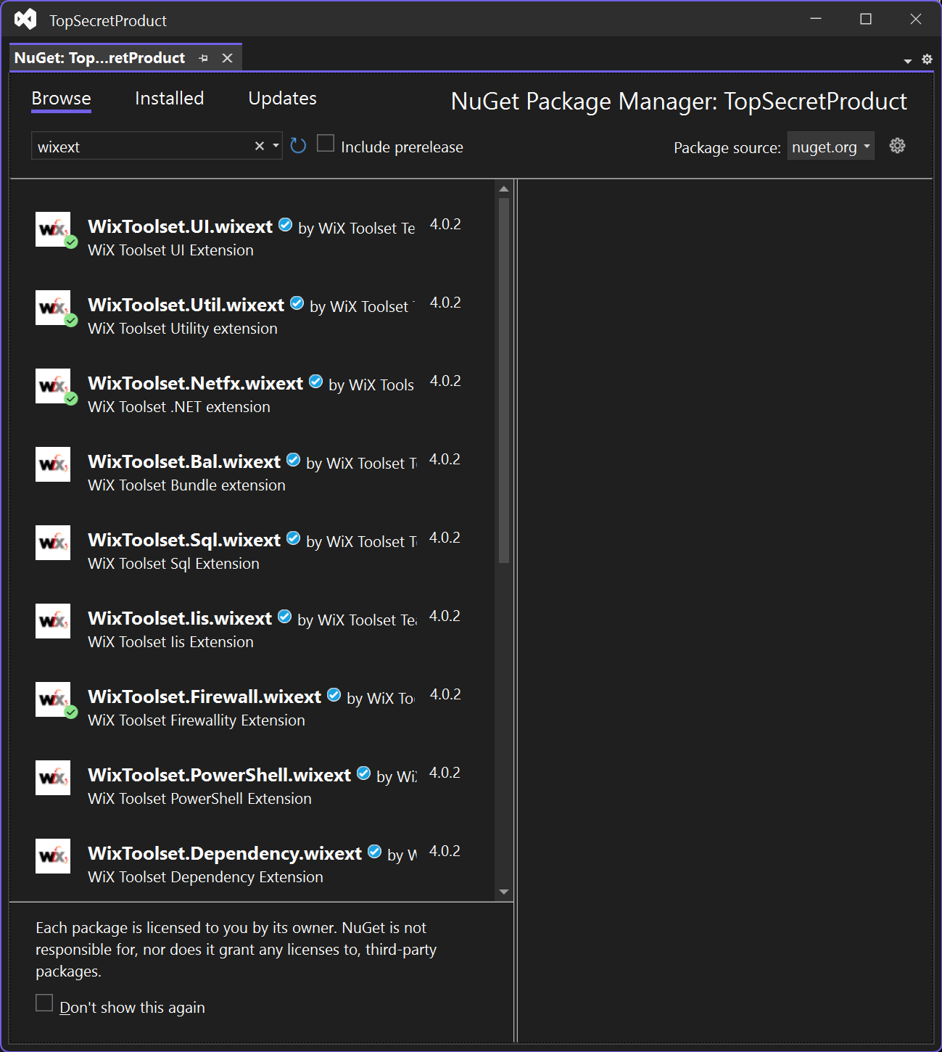Viewport: 942px width, 1052px height.
Task: Switch to the Updates tab
Action: tap(282, 98)
